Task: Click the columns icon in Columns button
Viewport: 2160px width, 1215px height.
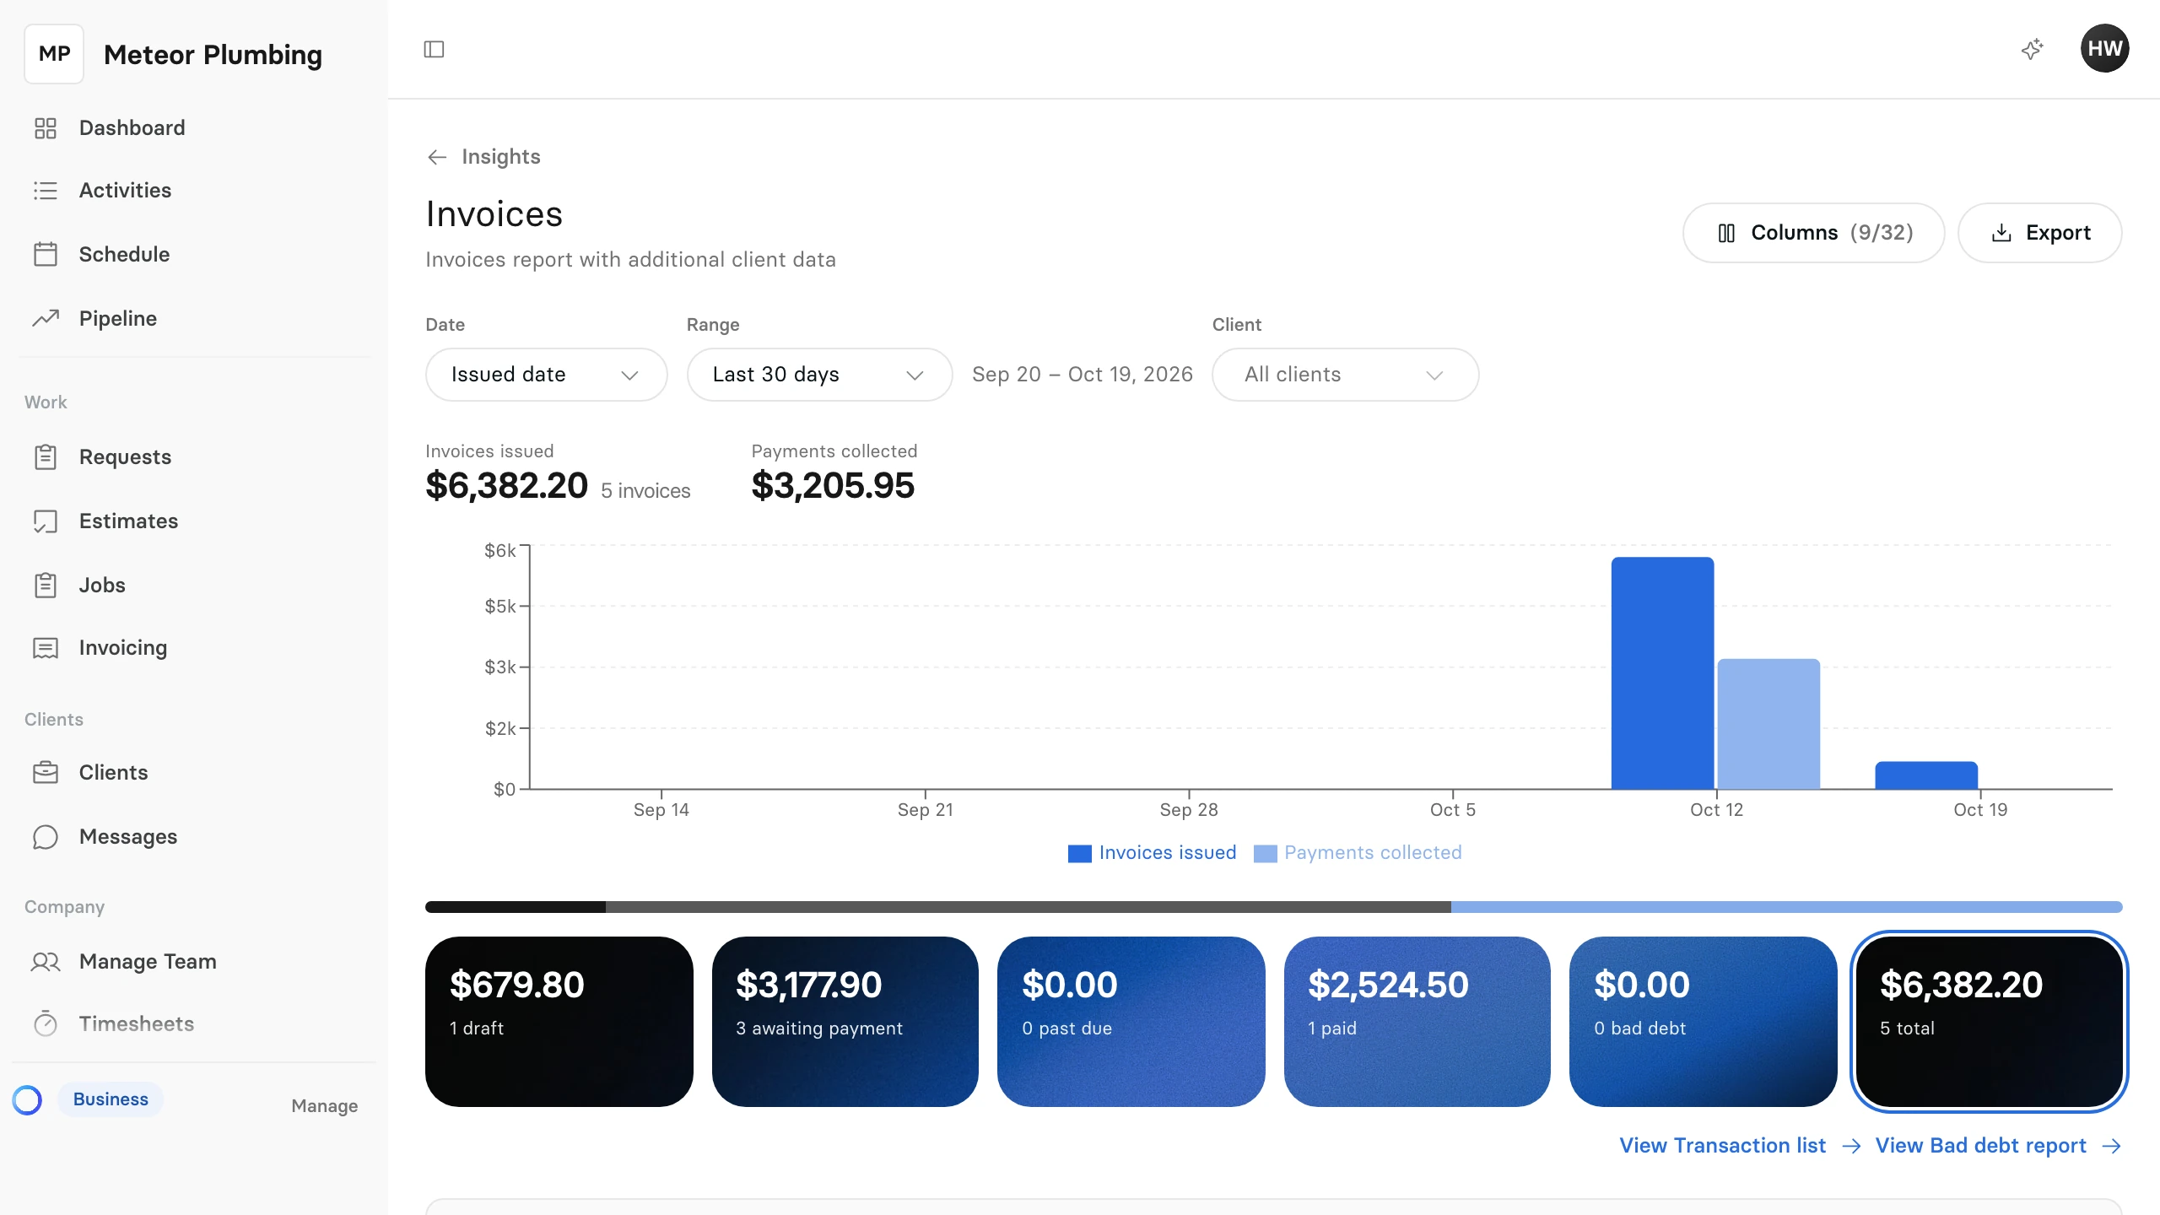Action: 1726,233
